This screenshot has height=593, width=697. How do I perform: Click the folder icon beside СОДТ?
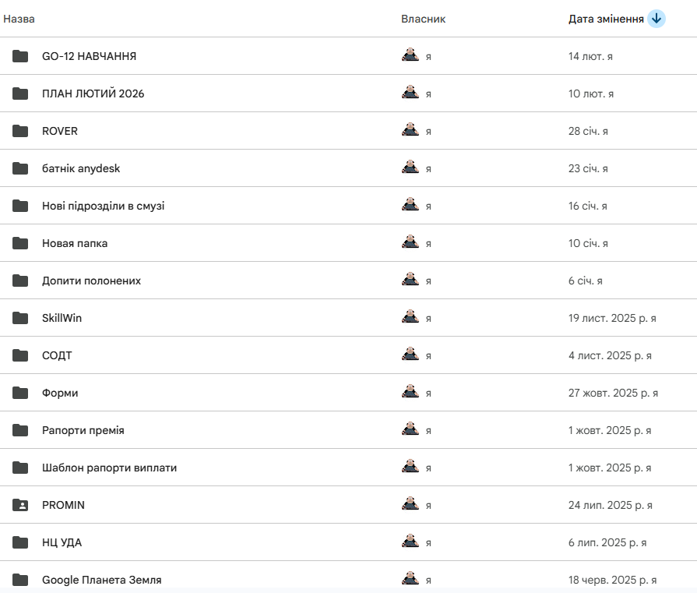tap(20, 355)
